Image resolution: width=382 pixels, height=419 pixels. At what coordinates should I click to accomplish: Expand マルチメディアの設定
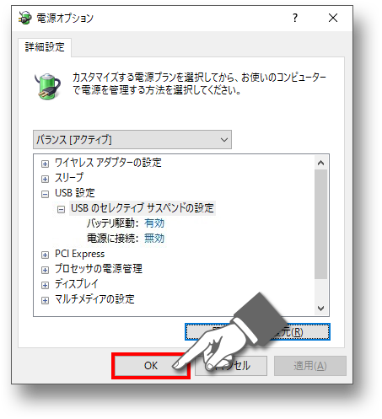click(x=45, y=300)
